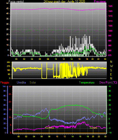Screen dimensions: 118x140
Task: Click the Dew Point (°C) legend label
Action: pos(108,82)
